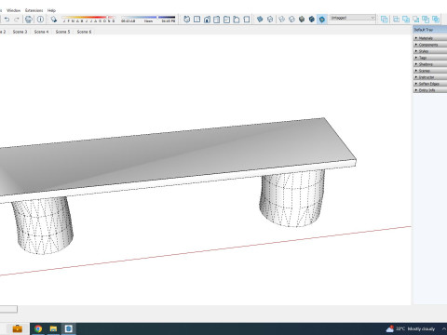Viewport: 447px width, 335px height.
Task: Expand the Instructor tray panel
Action: click(x=430, y=77)
